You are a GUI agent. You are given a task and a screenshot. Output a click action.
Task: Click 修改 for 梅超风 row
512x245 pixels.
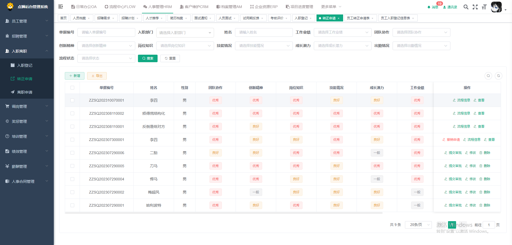pyautogui.click(x=471, y=192)
